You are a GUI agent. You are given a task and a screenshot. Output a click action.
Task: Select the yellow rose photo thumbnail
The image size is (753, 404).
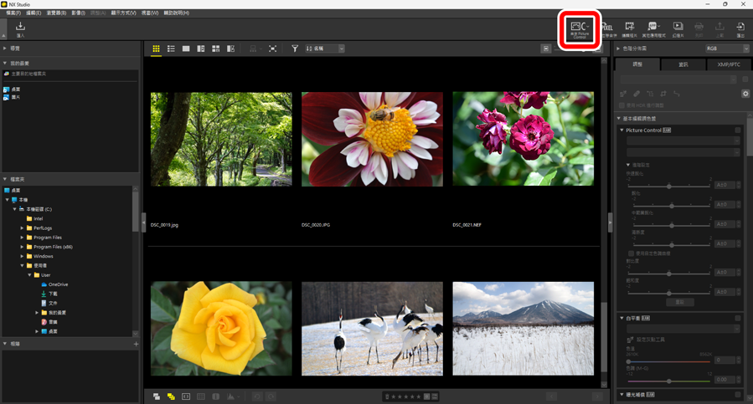(x=221, y=328)
